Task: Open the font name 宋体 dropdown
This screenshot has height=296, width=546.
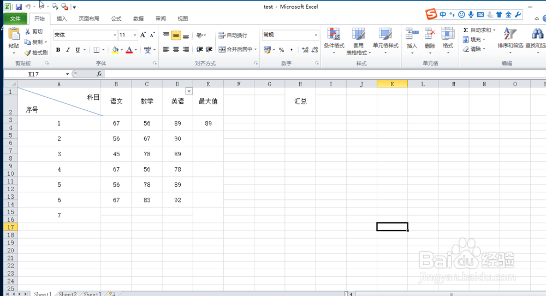Action: tap(115, 35)
